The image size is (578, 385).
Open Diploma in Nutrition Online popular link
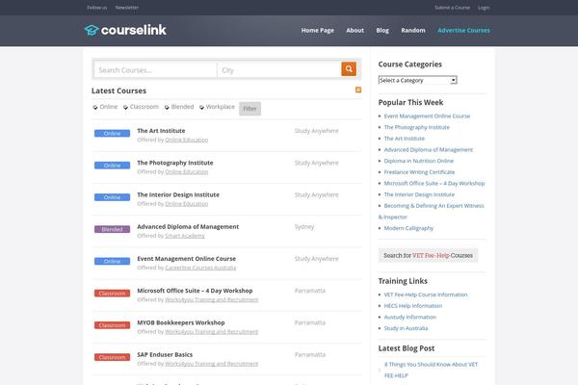point(419,161)
